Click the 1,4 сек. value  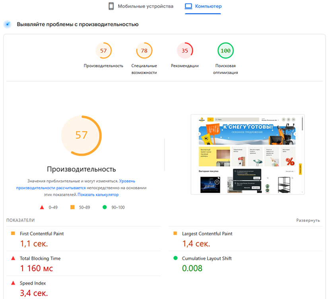(196, 244)
